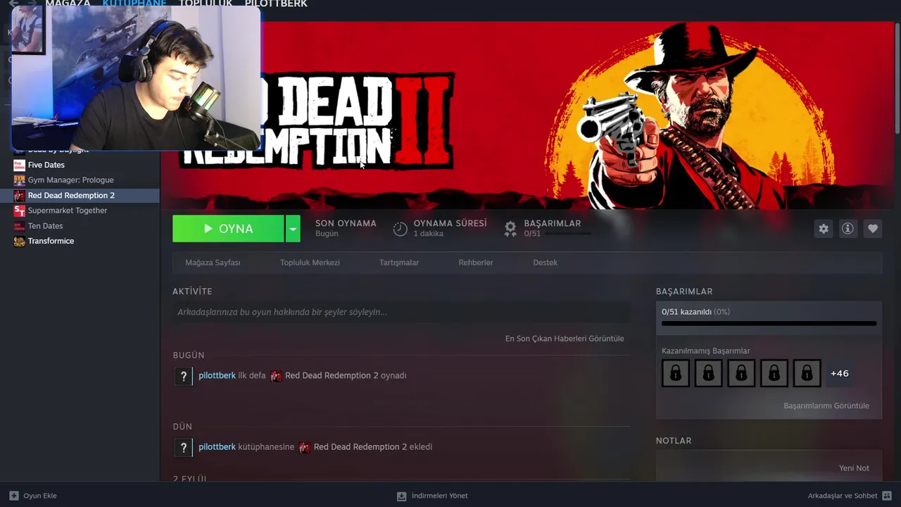Click Transformice game icon
The height and width of the screenshot is (507, 901).
pos(19,241)
